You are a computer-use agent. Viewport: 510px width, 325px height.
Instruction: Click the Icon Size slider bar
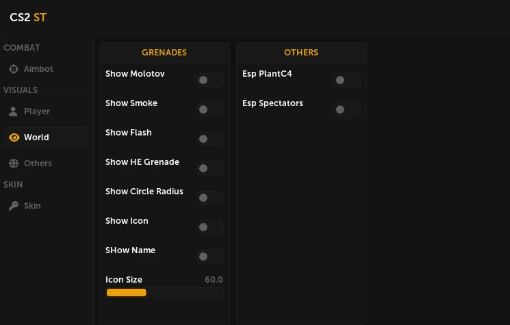click(x=164, y=293)
